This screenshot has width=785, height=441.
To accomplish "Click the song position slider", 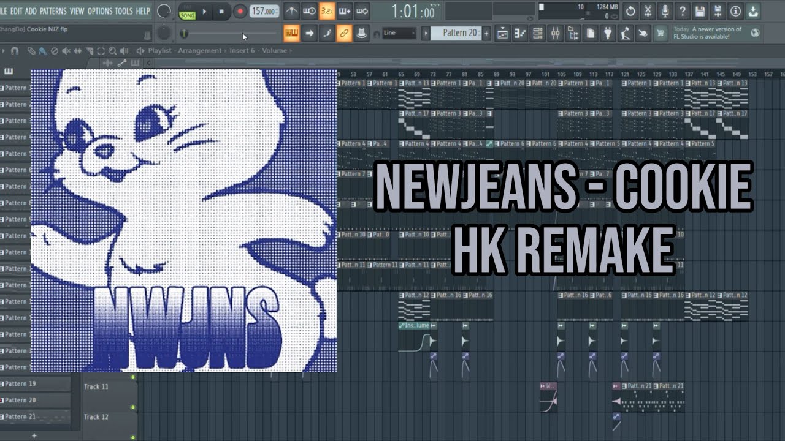I will click(x=228, y=34).
